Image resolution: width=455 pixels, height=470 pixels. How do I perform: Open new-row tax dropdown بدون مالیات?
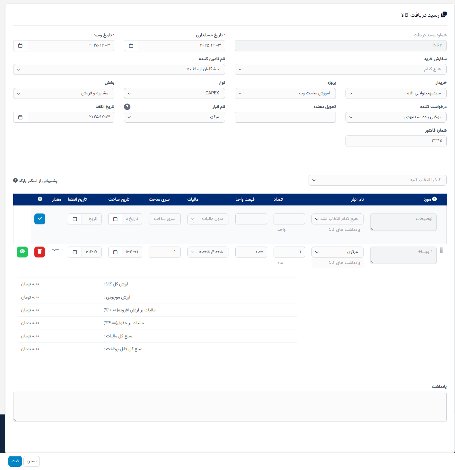coord(208,219)
